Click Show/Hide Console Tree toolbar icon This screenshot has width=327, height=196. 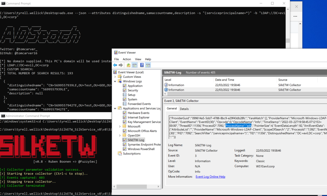134,65
